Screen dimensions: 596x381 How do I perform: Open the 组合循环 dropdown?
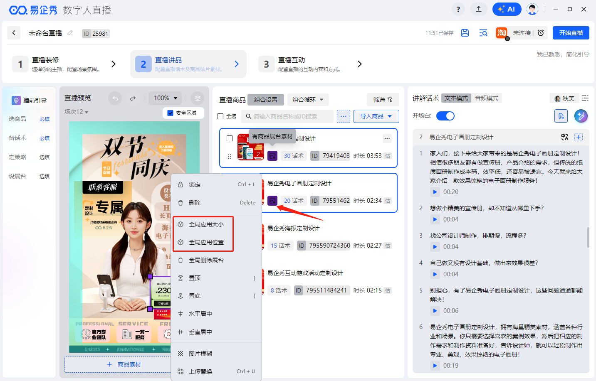tap(308, 100)
